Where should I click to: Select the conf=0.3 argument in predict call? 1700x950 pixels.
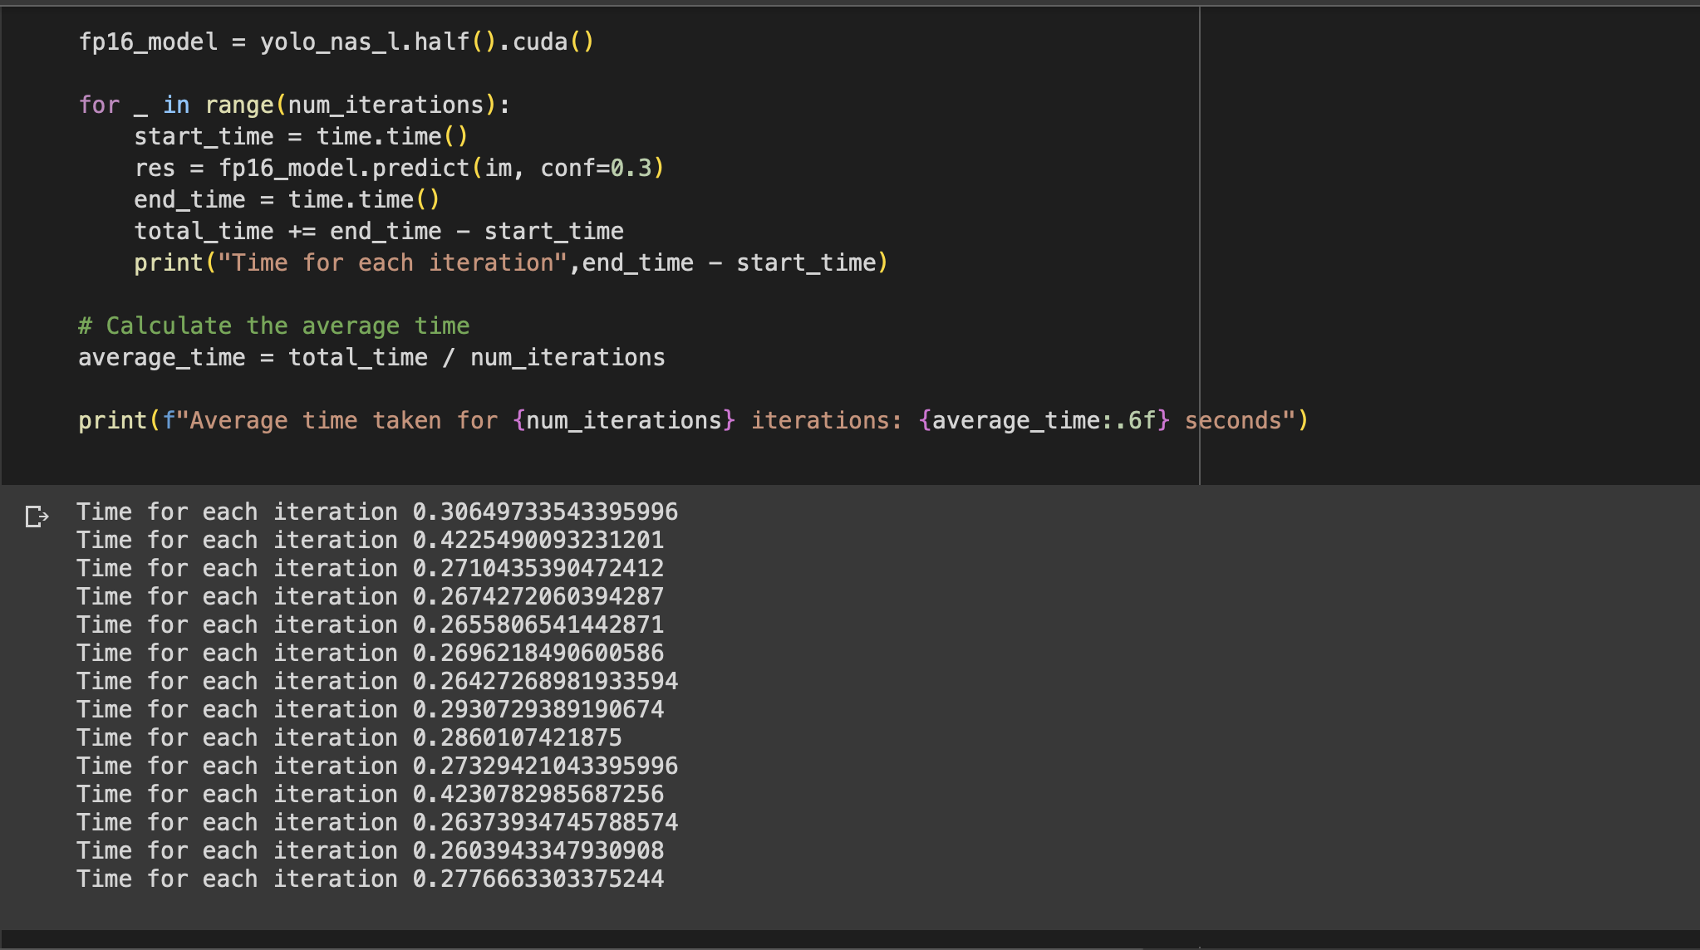(600, 167)
